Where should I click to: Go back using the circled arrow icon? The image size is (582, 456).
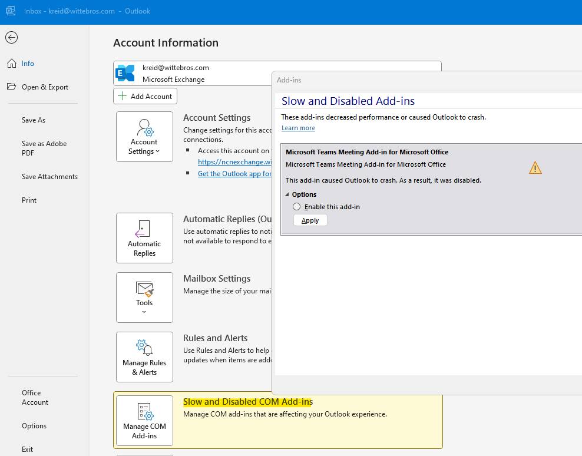coord(12,38)
